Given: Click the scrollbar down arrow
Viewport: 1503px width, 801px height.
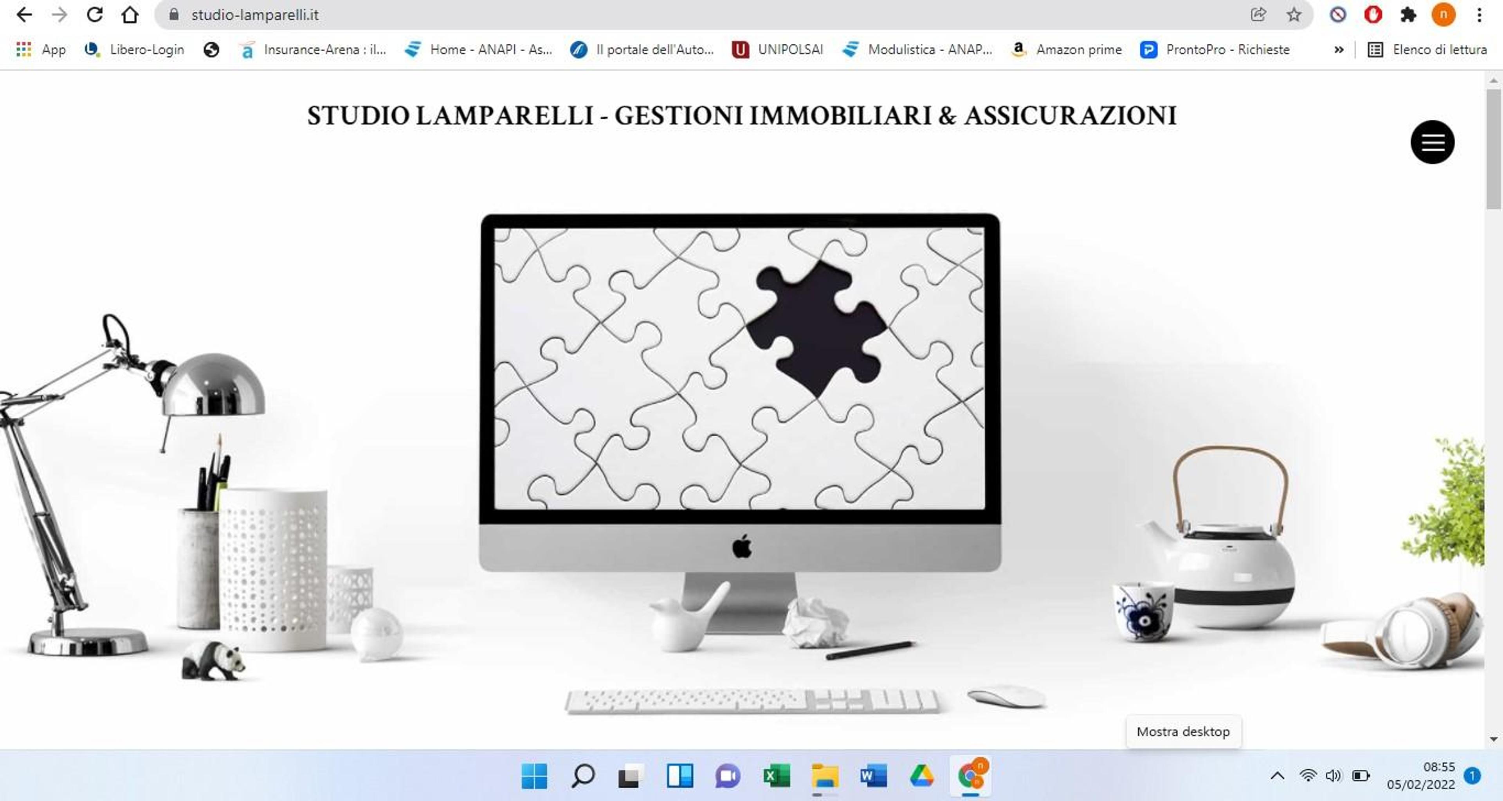Looking at the screenshot, I should pos(1494,739).
